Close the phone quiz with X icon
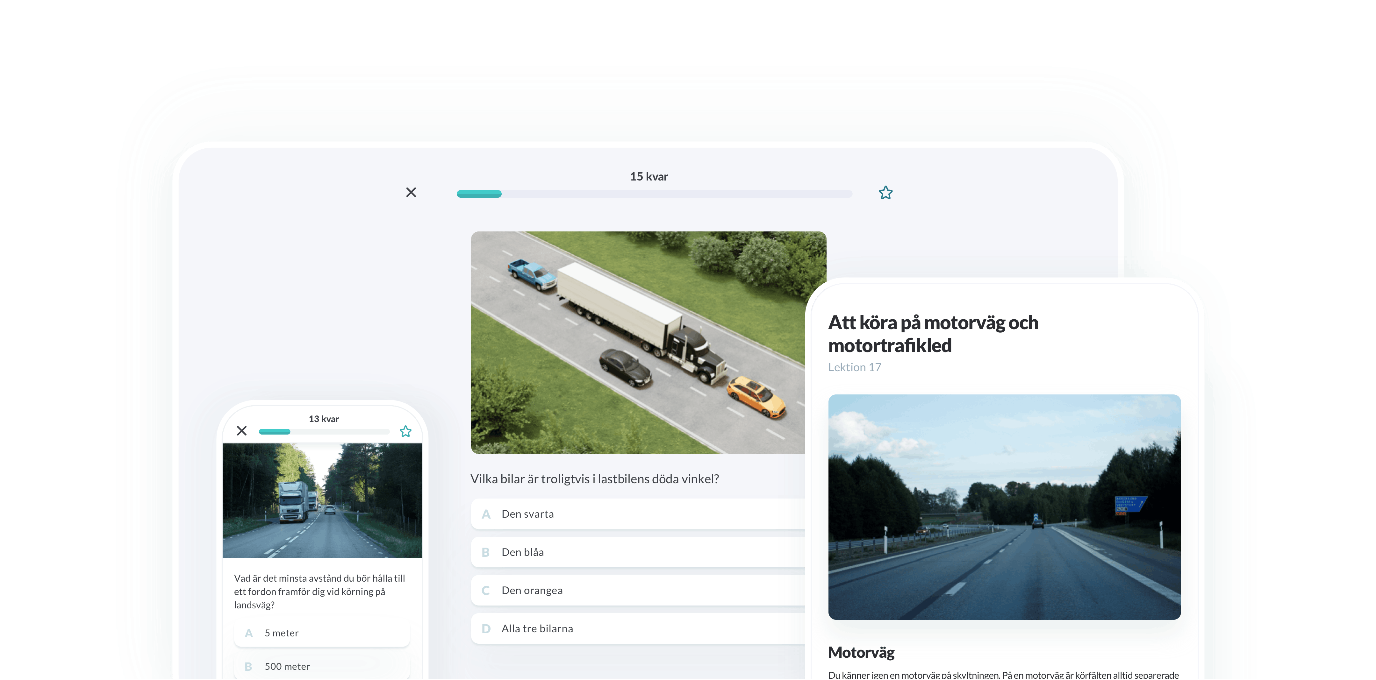This screenshot has width=1376, height=680. click(x=241, y=431)
